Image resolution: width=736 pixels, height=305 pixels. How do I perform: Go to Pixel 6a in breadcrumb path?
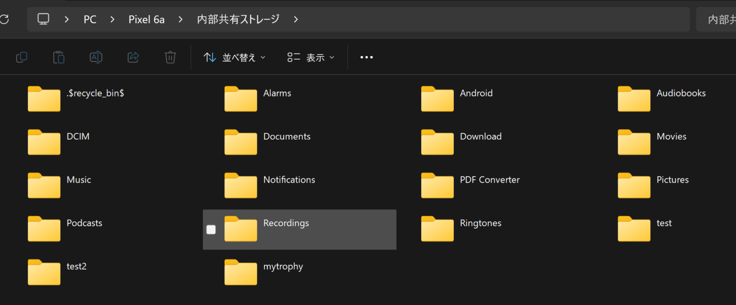146,20
